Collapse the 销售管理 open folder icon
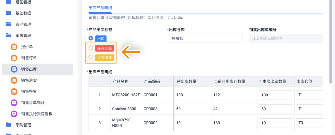The image size is (335, 135). [8, 35]
